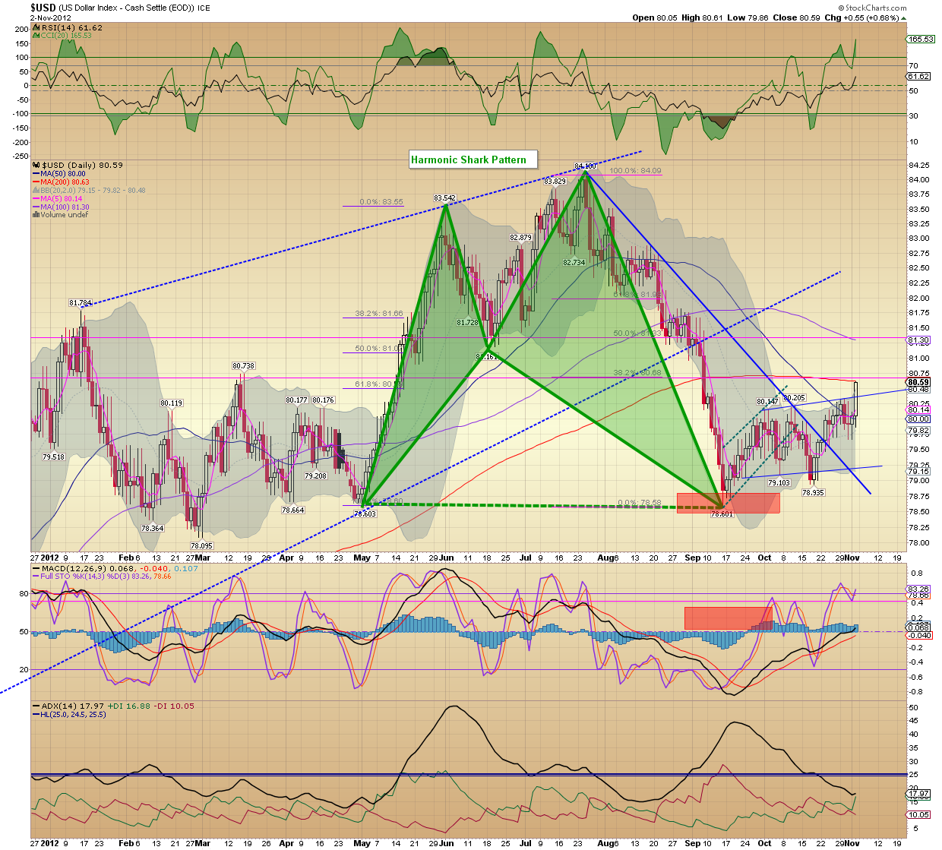Click the 80.119 price label
The image size is (942, 850).
click(x=171, y=403)
